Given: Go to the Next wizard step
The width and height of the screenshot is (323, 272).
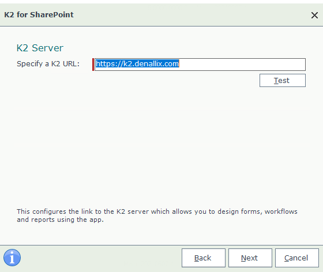Looking at the screenshot, I should pyautogui.click(x=250, y=258).
